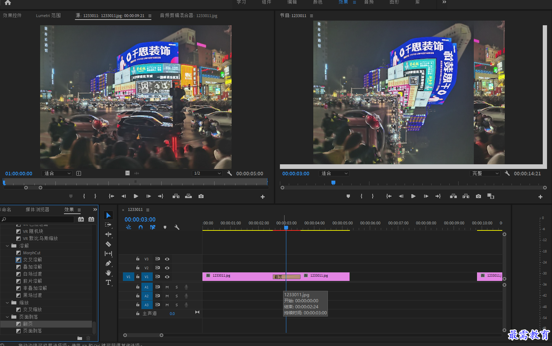Collapse the 页面剥落 effects folder
This screenshot has height=346, width=552.
pyautogui.click(x=7, y=317)
